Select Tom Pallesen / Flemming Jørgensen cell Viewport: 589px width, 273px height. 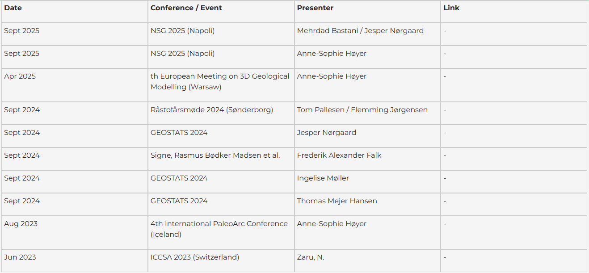click(362, 110)
